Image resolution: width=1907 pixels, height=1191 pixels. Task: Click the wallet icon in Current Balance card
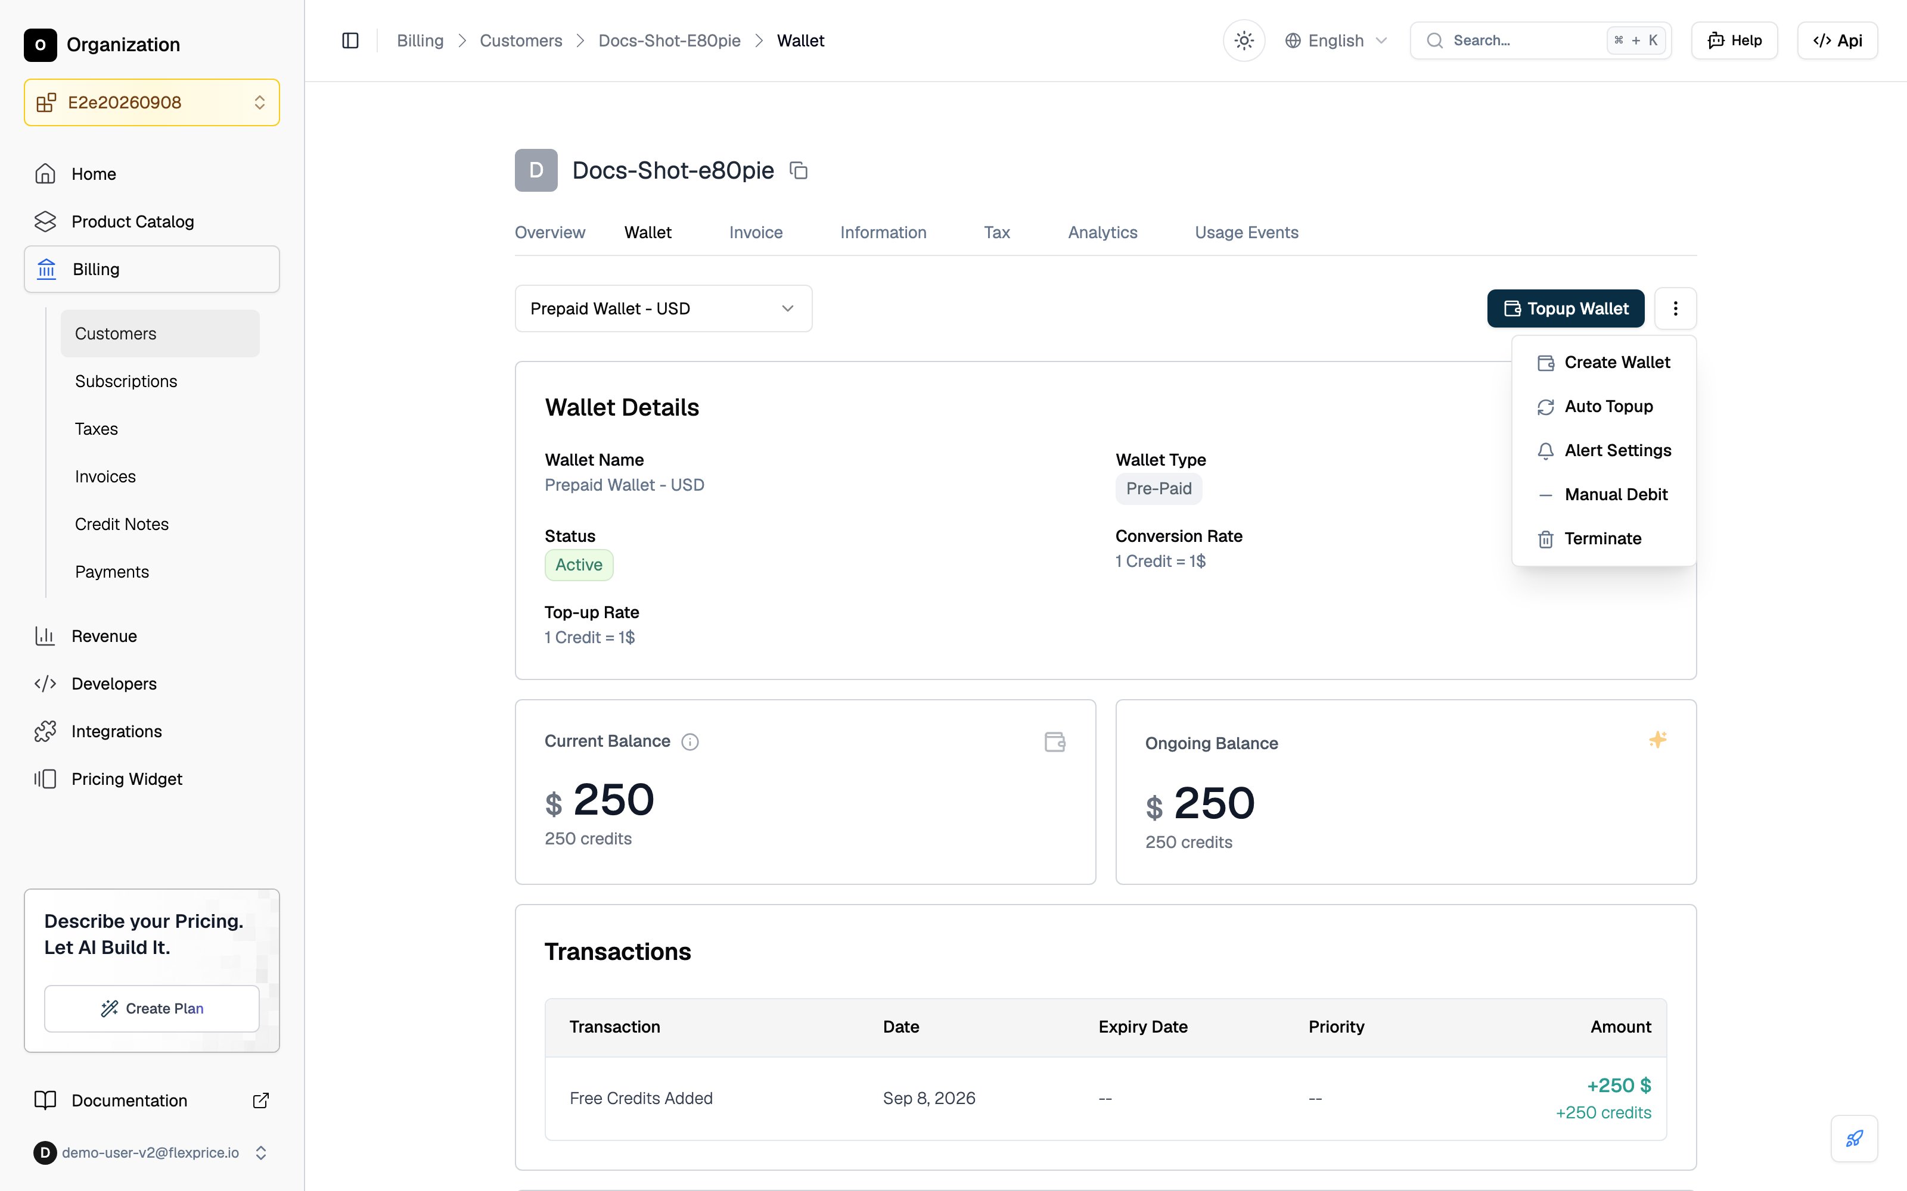(1054, 742)
